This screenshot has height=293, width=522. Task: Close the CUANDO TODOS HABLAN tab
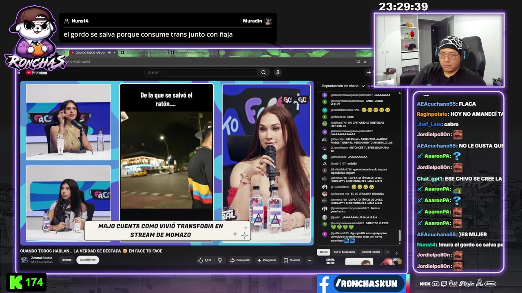[115, 52]
